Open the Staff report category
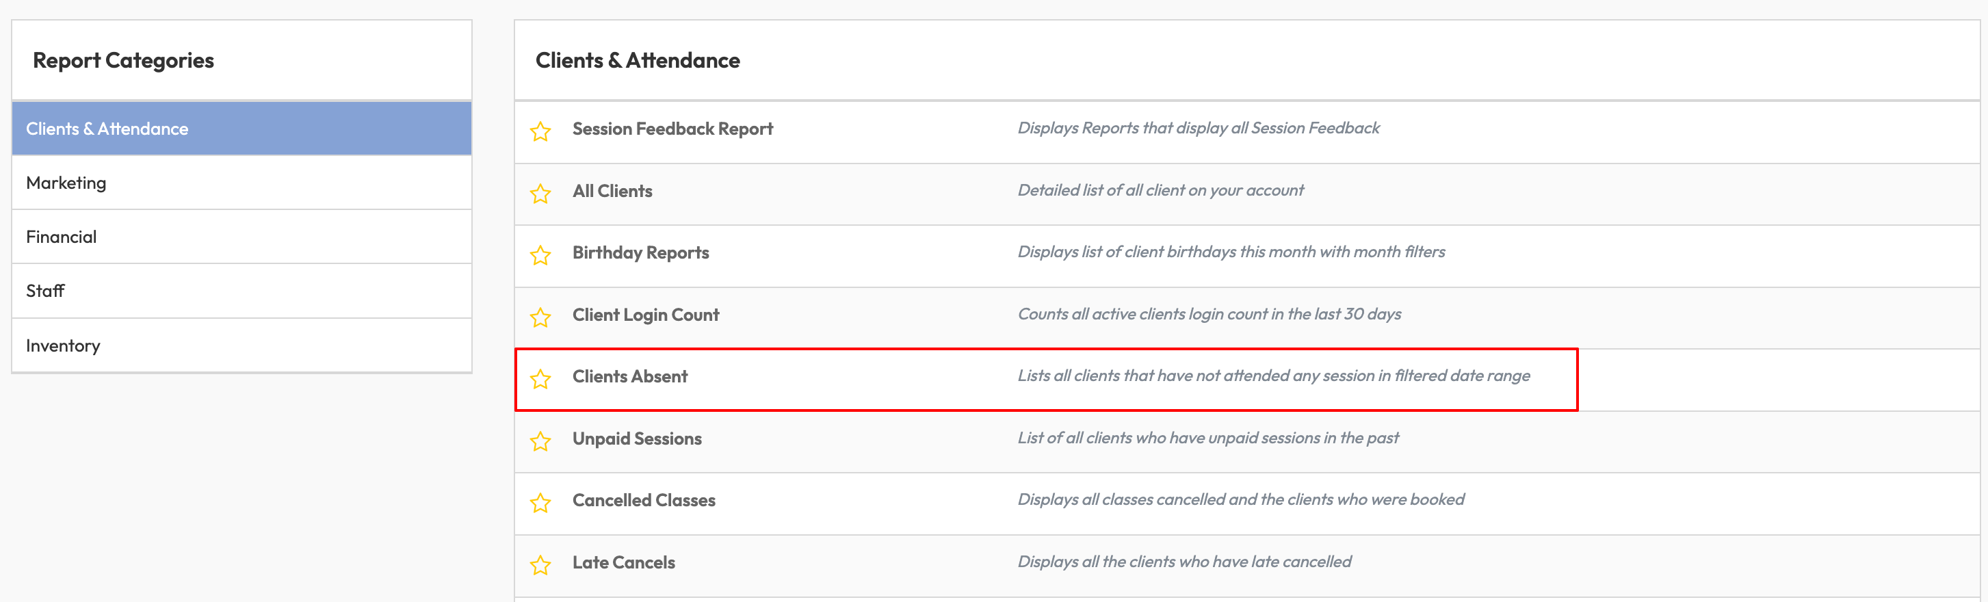 tap(241, 291)
